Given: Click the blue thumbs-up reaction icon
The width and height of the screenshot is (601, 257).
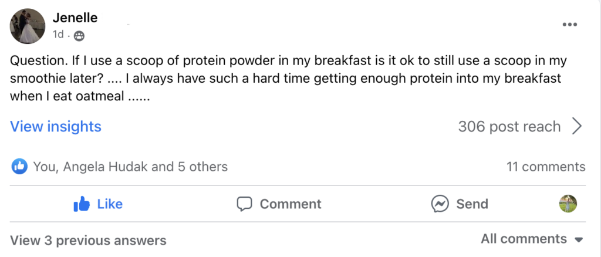Looking at the screenshot, I should 19,167.
